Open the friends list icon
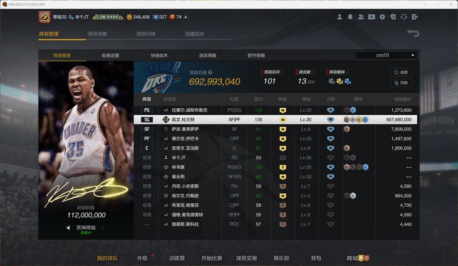 361,17
